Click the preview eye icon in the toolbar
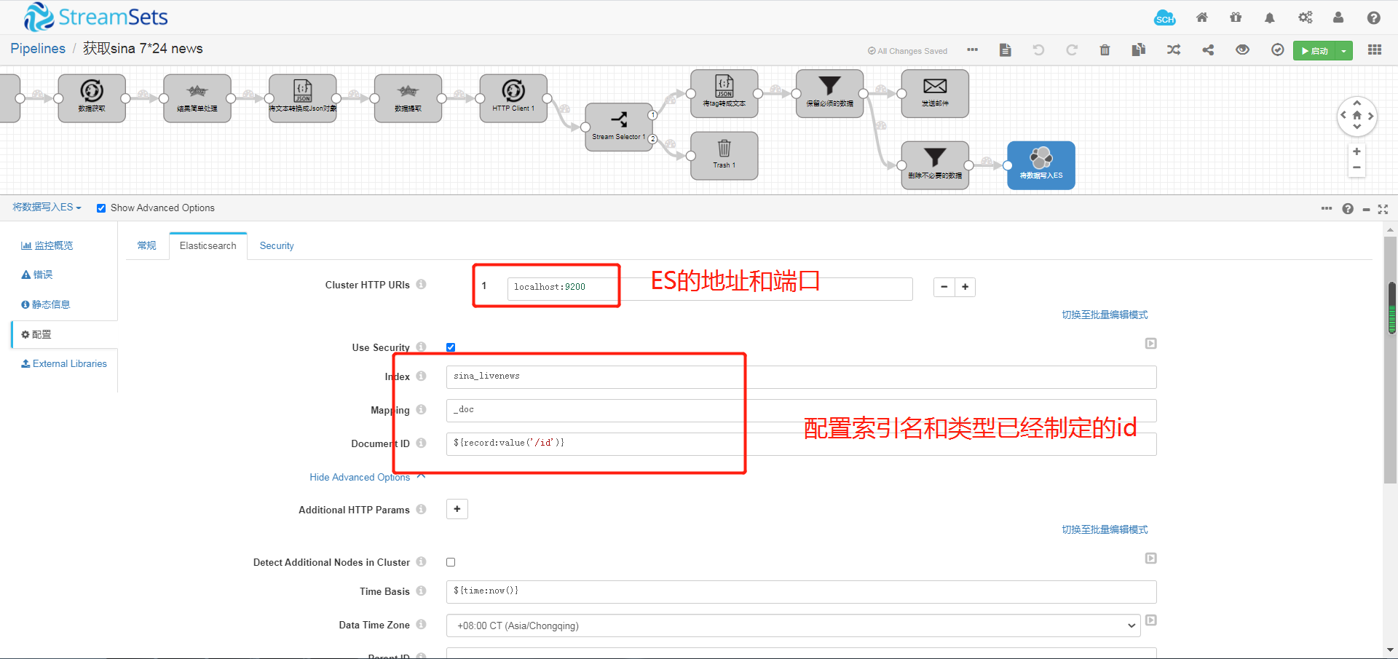 coord(1242,50)
